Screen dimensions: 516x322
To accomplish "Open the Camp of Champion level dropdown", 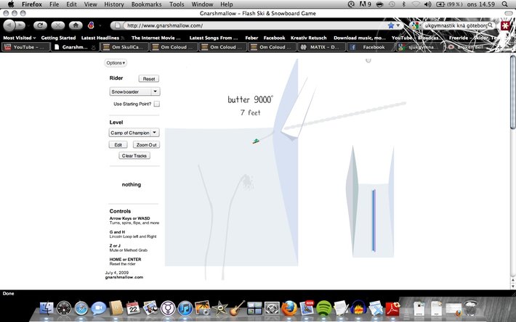I will (x=134, y=133).
